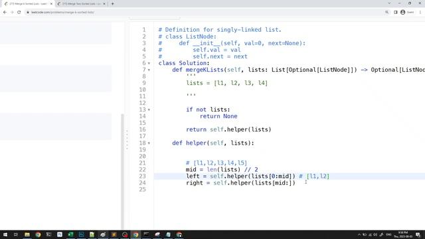Open the browser side panel icon

[x=396, y=12]
